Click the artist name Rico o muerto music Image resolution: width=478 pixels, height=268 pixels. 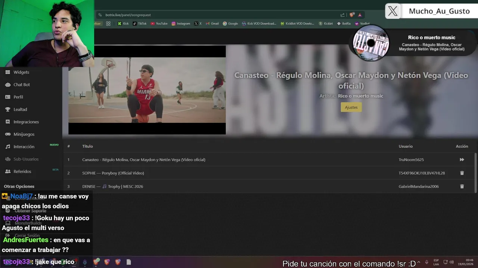(x=360, y=96)
